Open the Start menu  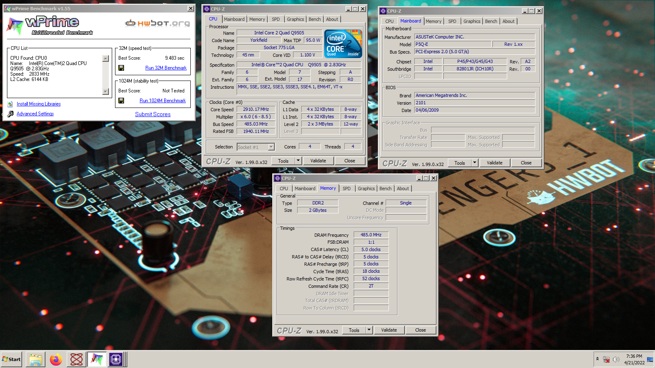point(11,359)
